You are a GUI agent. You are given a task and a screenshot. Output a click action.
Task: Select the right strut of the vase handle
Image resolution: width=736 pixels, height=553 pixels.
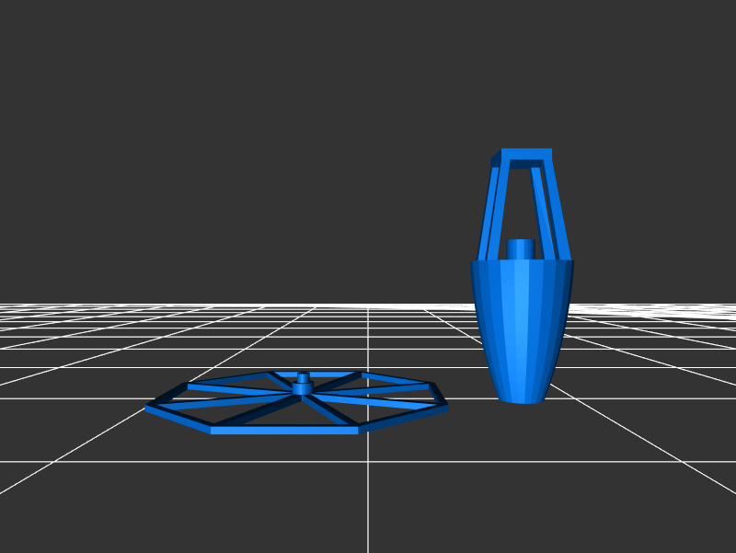(x=555, y=212)
